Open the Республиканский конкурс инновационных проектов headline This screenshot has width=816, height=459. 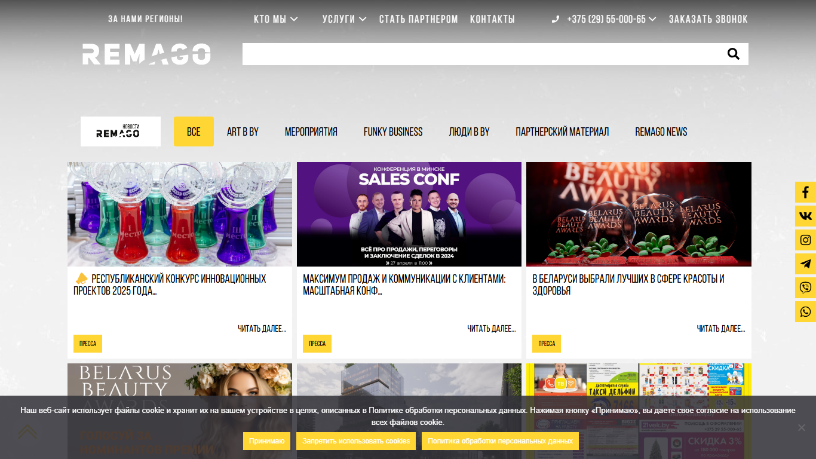[170, 285]
